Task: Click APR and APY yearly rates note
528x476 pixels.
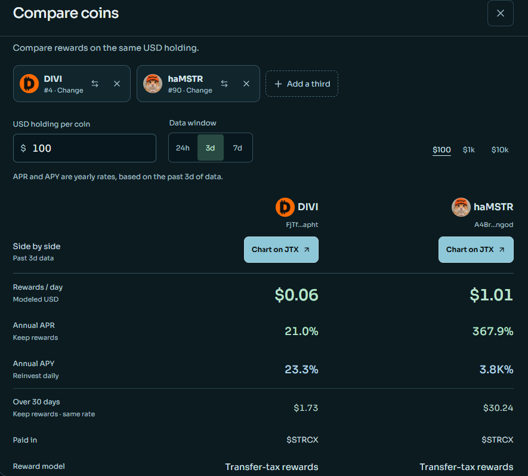Action: click(118, 177)
